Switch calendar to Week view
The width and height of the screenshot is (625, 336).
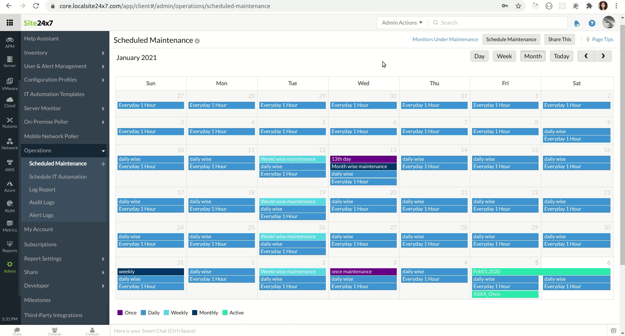pyautogui.click(x=504, y=56)
